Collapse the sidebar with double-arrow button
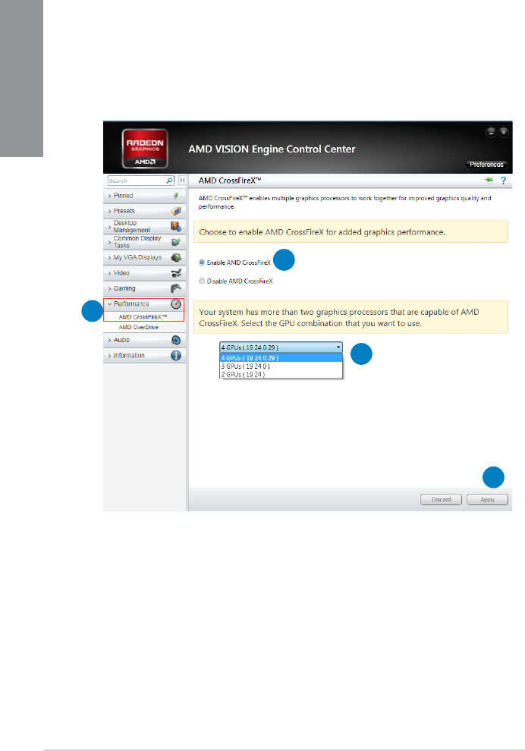The height and width of the screenshot is (751, 525). tap(182, 181)
